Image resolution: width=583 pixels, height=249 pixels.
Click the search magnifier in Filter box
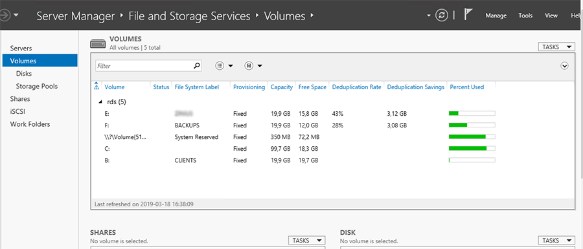coord(197,66)
